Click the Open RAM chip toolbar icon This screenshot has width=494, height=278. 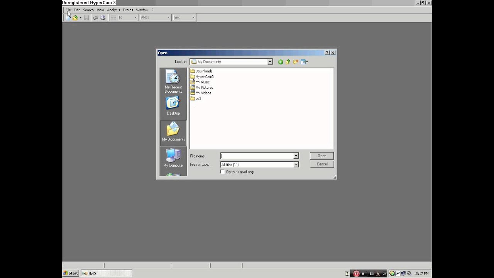[96, 17]
